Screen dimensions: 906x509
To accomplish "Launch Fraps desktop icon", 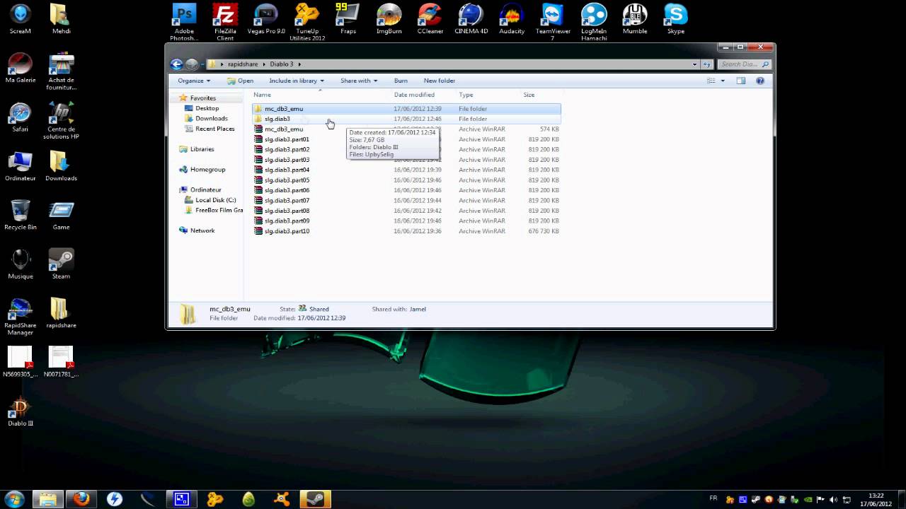I will tap(348, 19).
